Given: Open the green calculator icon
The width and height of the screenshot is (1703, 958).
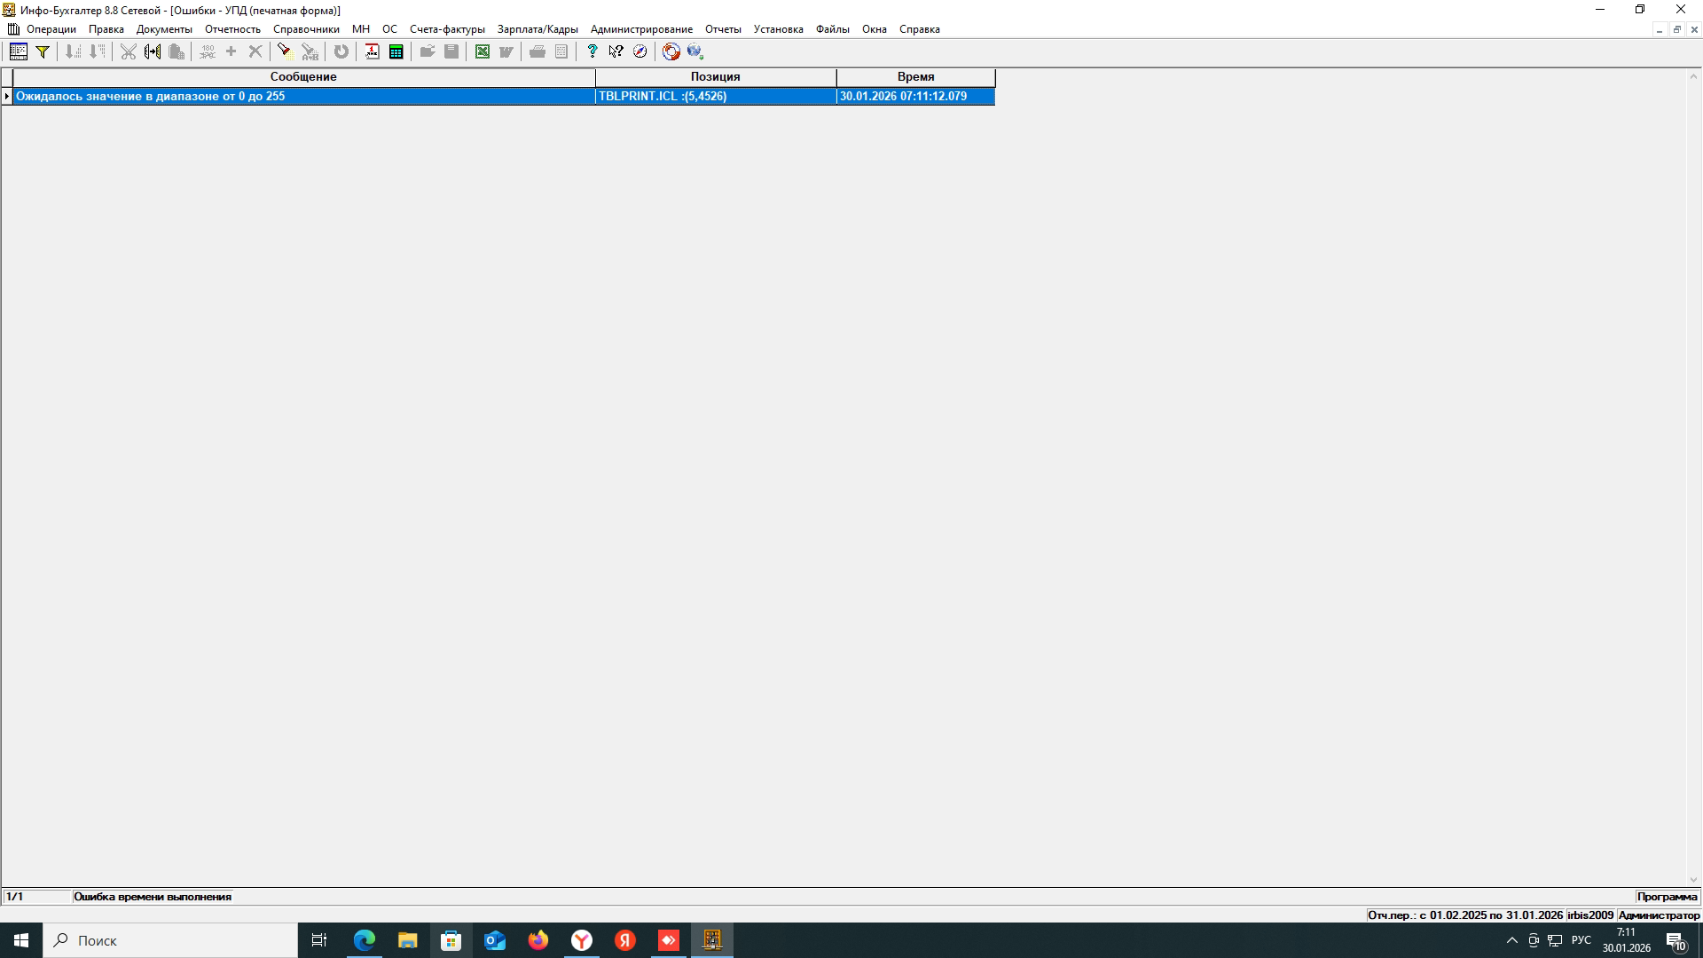Looking at the screenshot, I should 396,51.
